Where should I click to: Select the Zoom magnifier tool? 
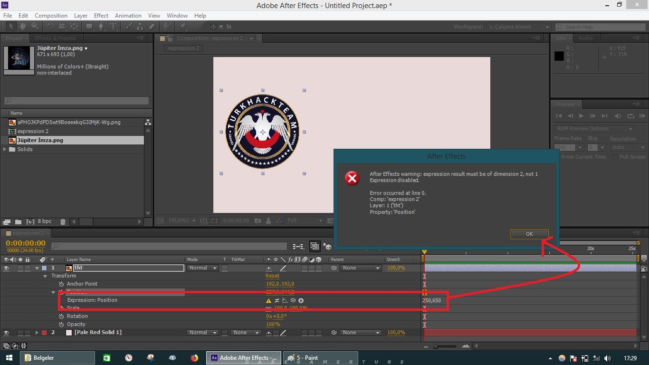point(35,27)
